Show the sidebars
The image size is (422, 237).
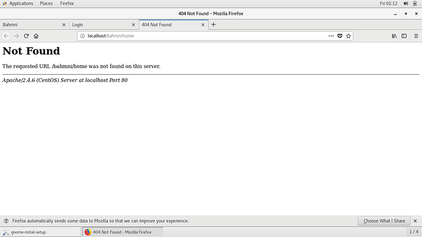click(x=404, y=36)
